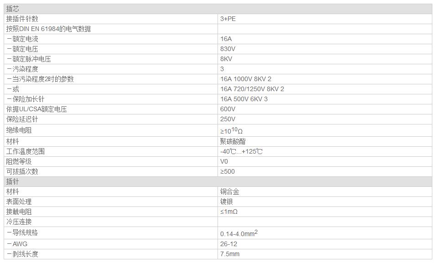
Task: Click the 按照DIN EN 61984的电气数据 row label
Action: click(x=48, y=29)
